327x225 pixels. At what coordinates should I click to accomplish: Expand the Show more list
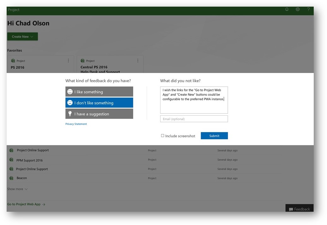[x=17, y=189]
